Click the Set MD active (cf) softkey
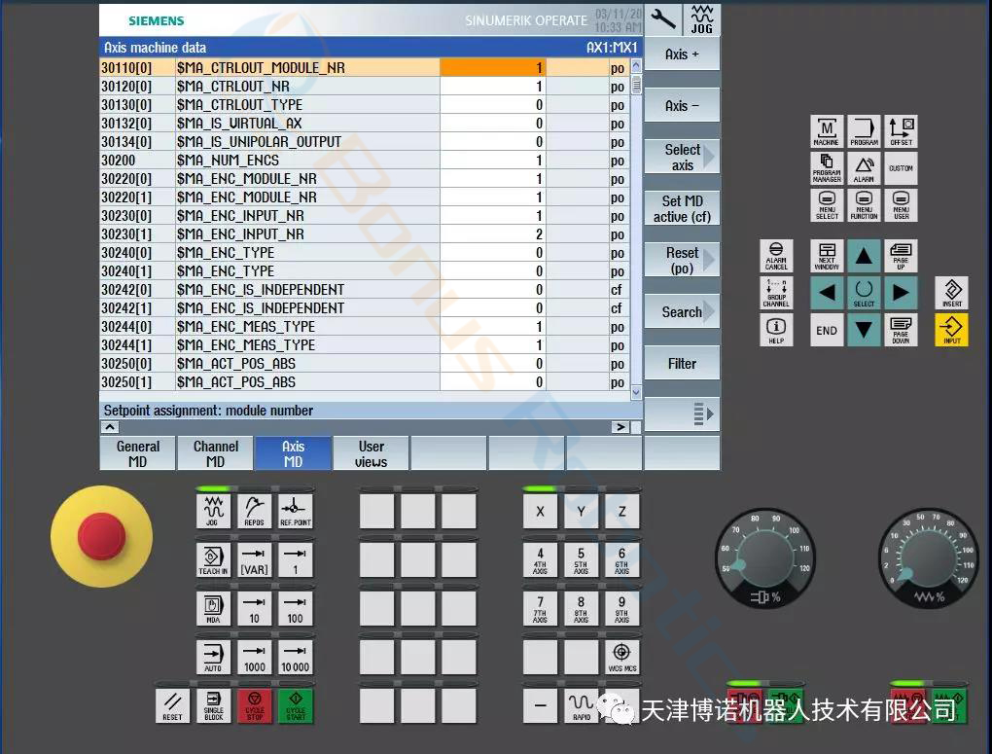 [x=682, y=208]
